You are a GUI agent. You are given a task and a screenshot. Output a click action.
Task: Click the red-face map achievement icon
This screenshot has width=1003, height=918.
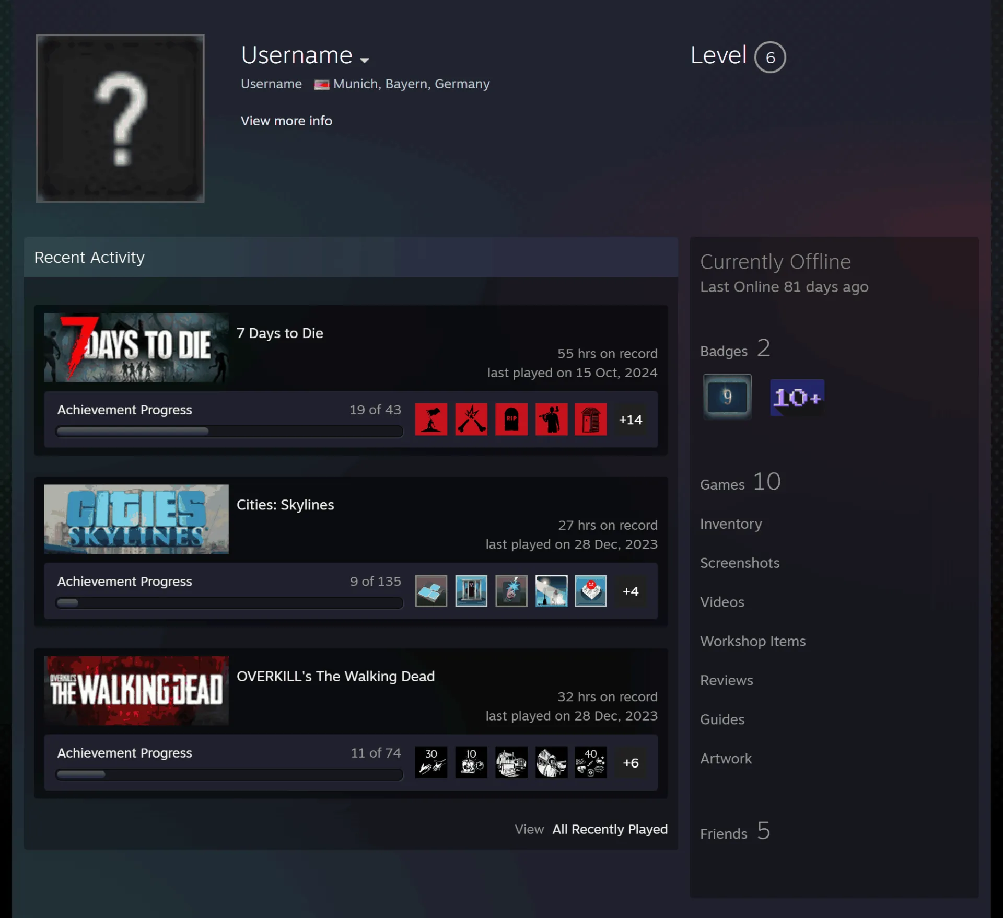(591, 591)
